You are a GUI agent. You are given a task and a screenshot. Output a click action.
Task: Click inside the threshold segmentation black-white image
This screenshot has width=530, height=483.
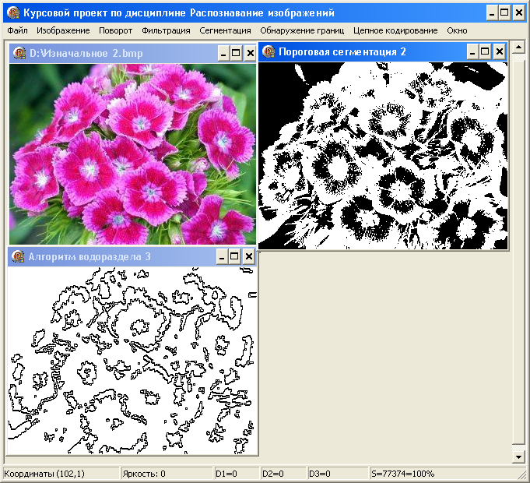tap(383, 156)
